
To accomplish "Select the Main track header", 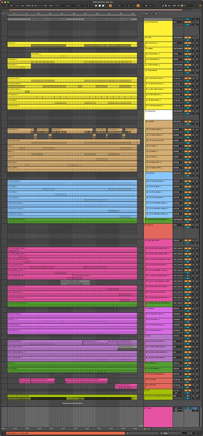I will pos(158,417).
